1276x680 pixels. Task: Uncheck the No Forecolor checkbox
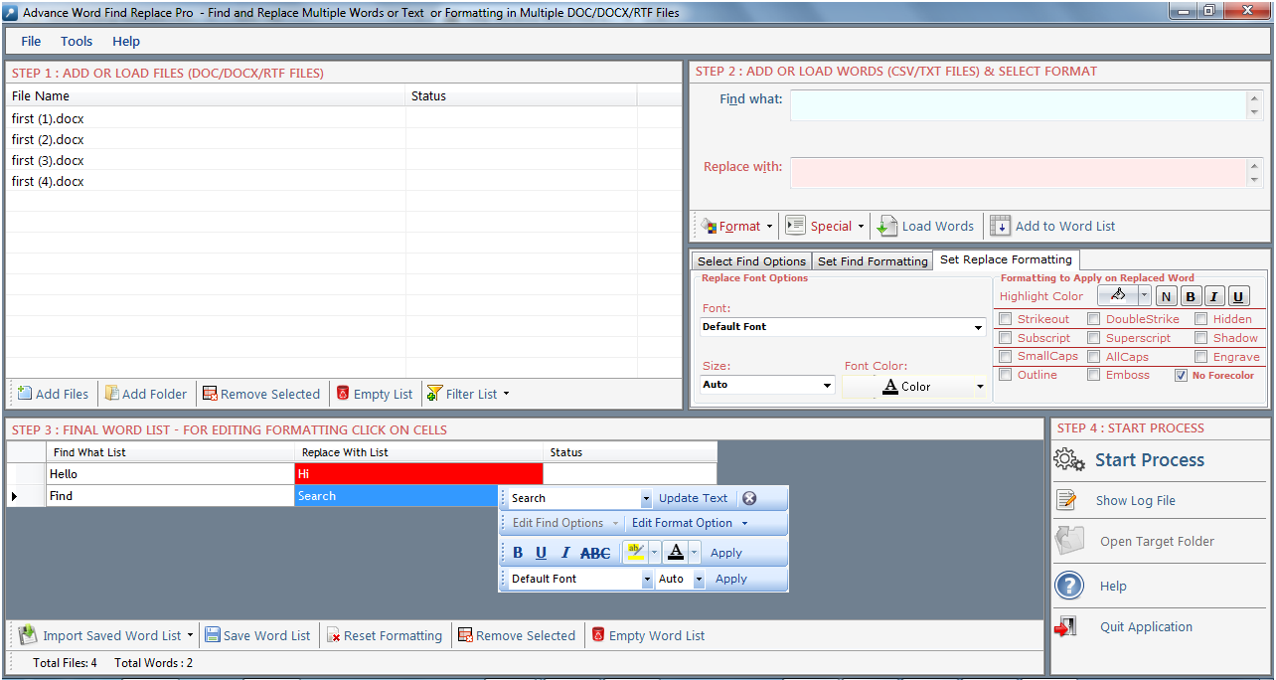pos(1181,376)
